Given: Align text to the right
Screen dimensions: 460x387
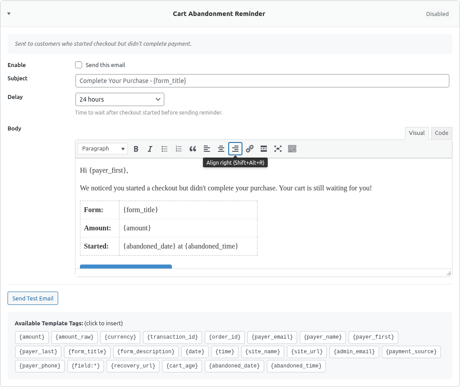Looking at the screenshot, I should [x=235, y=149].
